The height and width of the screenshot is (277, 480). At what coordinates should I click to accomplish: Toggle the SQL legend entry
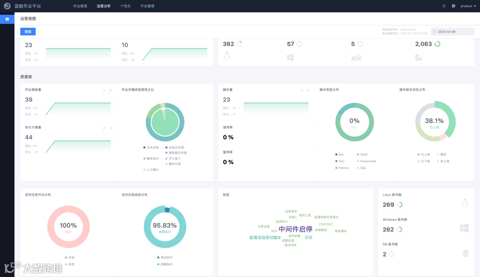click(x=361, y=168)
